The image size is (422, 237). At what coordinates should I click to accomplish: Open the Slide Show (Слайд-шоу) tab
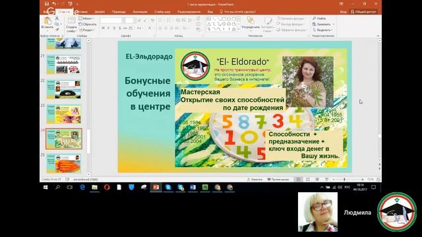[x=162, y=12]
